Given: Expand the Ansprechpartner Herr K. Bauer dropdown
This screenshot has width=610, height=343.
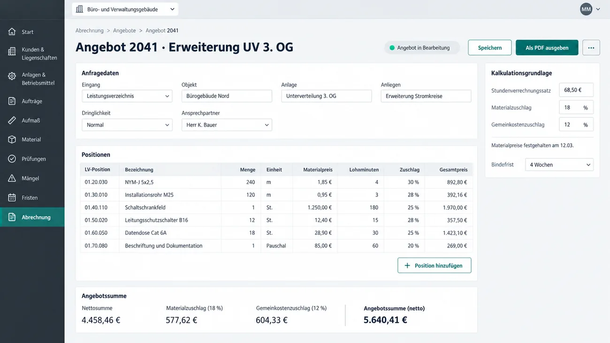Looking at the screenshot, I should pos(227,125).
